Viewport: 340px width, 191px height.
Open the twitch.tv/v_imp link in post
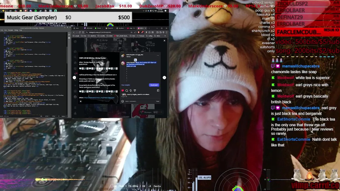coord(94,98)
